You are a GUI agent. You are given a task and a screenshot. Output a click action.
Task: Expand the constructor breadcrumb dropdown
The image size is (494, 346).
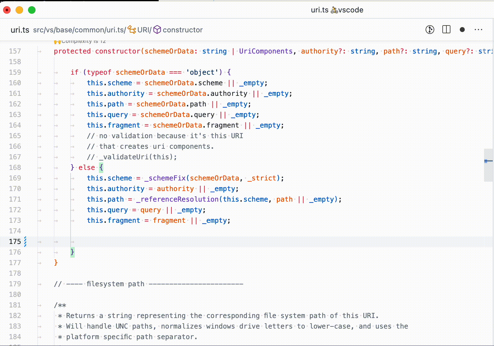point(183,30)
